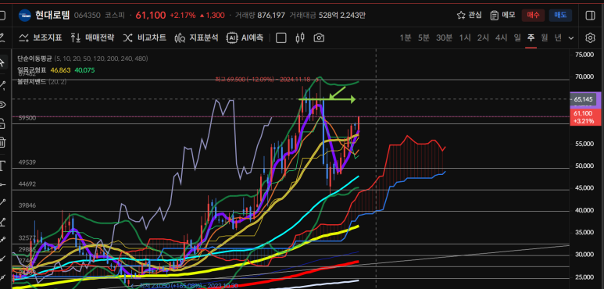This screenshot has height=289, width=604.
Task: Switch to 30분 timeframe
Action: coord(444,37)
